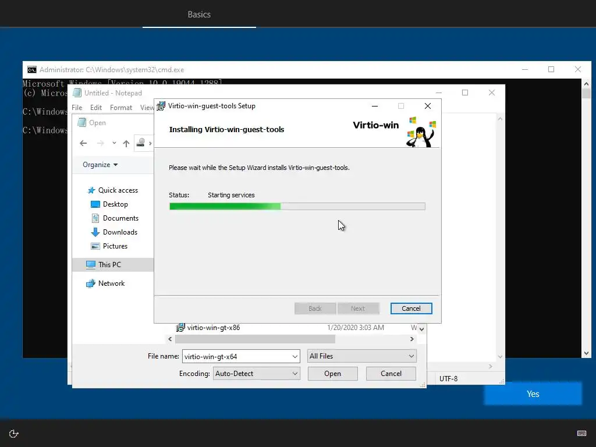Open the Format menu in Notepad
596x447 pixels.
click(121, 108)
